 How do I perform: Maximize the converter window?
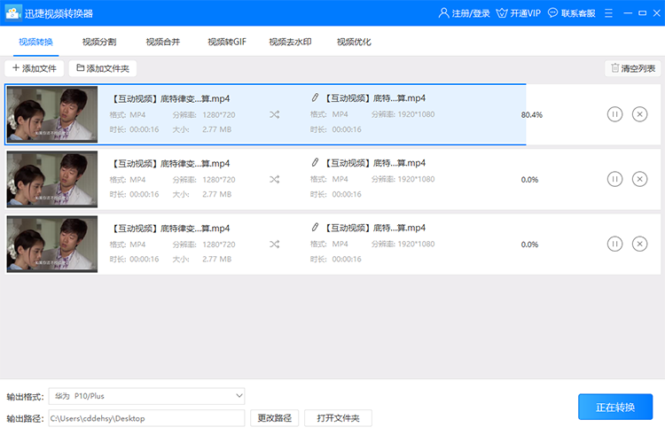642,13
